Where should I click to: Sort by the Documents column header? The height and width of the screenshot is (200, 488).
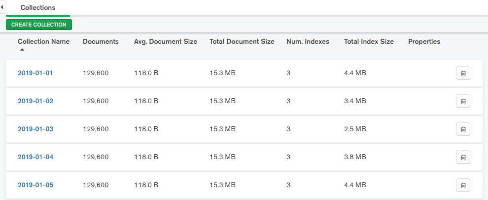tap(101, 42)
